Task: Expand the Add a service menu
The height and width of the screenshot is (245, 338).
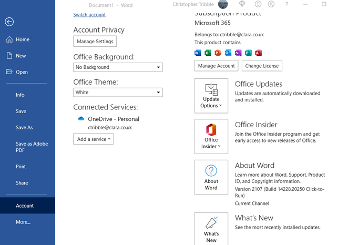Action: (x=94, y=139)
